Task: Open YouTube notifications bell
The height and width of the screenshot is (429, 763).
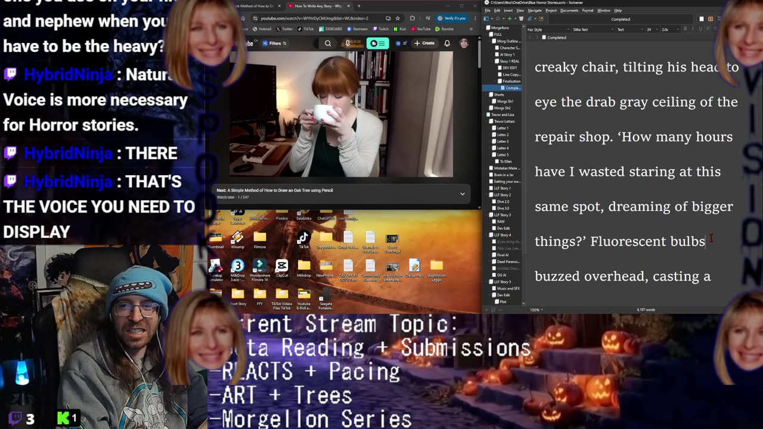Action: click(447, 43)
